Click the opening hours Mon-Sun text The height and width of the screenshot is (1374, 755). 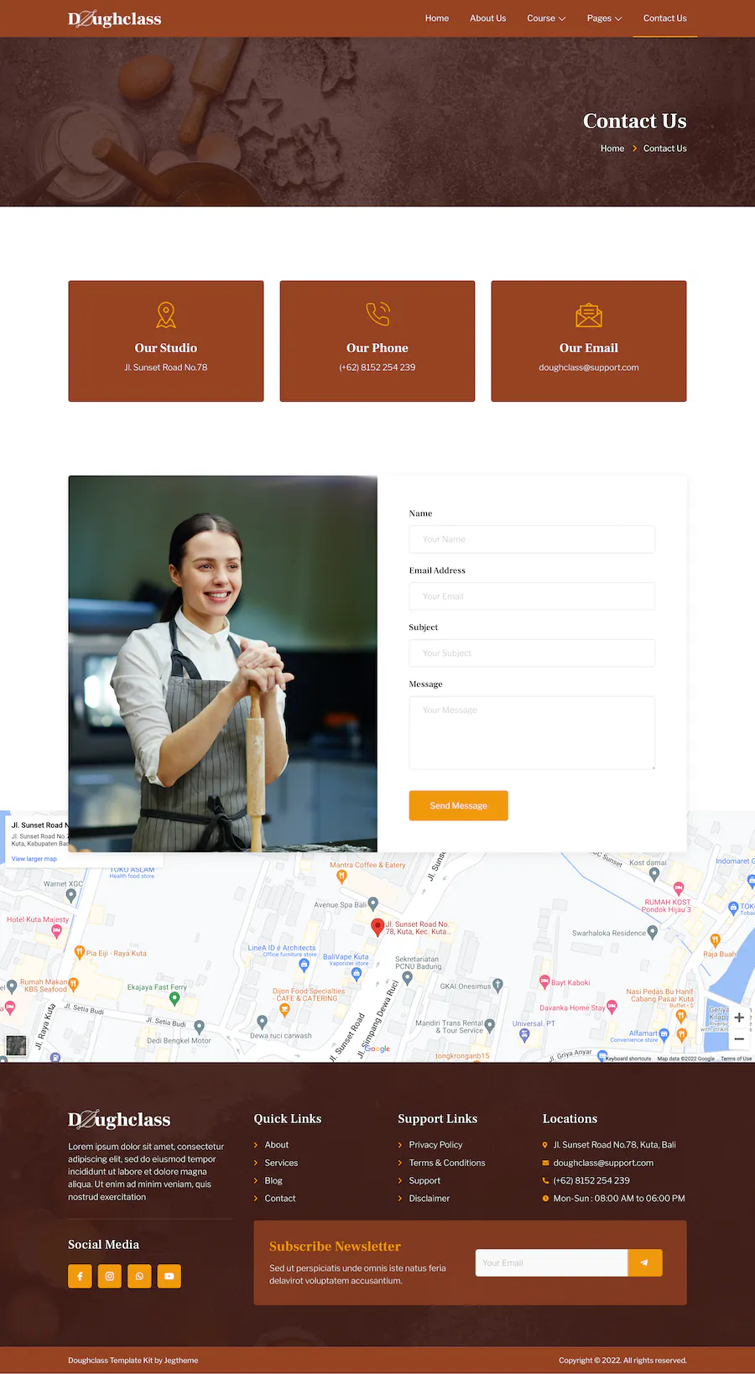tap(619, 1199)
